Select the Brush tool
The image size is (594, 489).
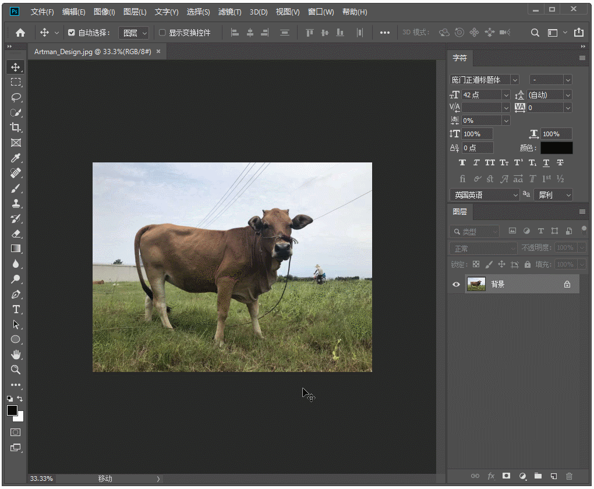click(16, 188)
